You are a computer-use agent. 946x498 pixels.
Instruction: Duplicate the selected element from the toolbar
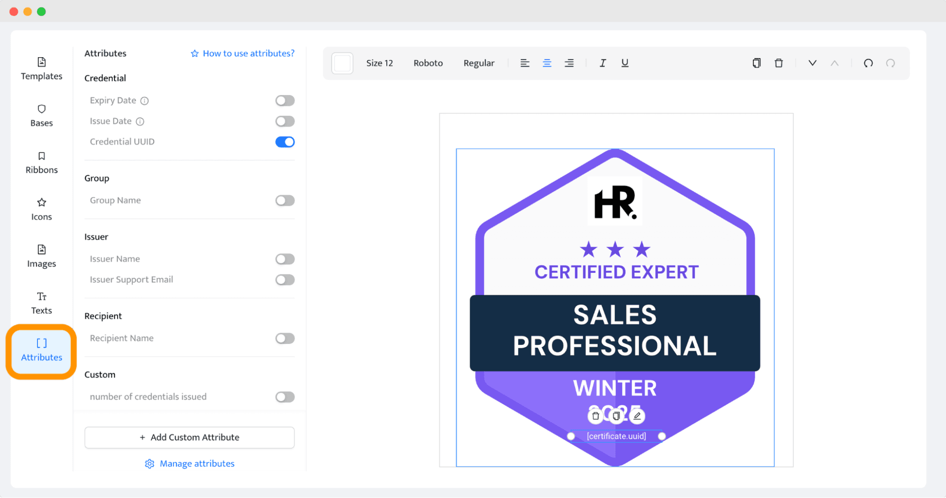(756, 63)
